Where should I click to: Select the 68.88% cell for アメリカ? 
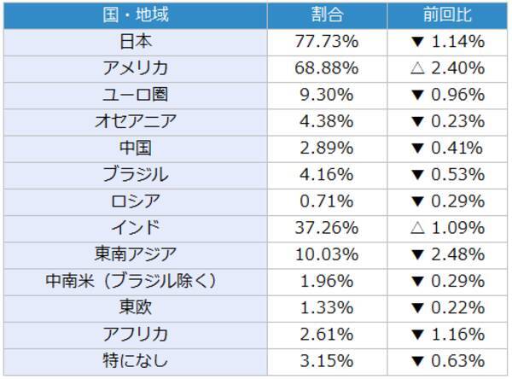[x=329, y=67]
